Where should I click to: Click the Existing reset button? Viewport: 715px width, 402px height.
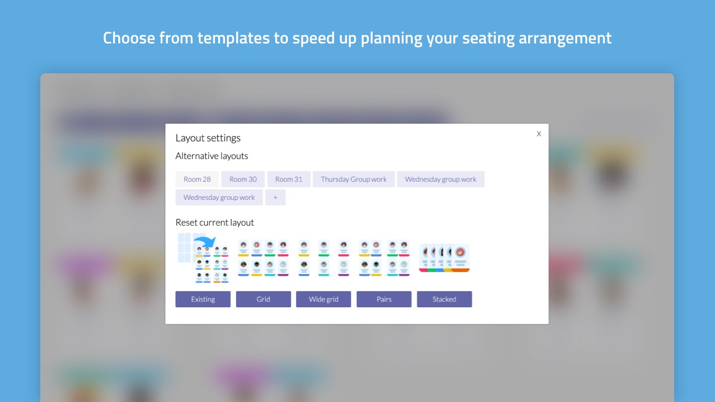203,299
